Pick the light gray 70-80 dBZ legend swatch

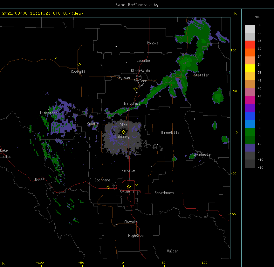click(250, 29)
